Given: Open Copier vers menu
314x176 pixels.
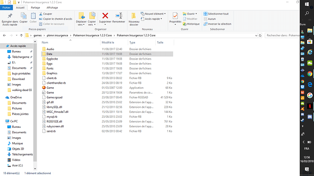Looking at the screenshot, I should 92,19.
